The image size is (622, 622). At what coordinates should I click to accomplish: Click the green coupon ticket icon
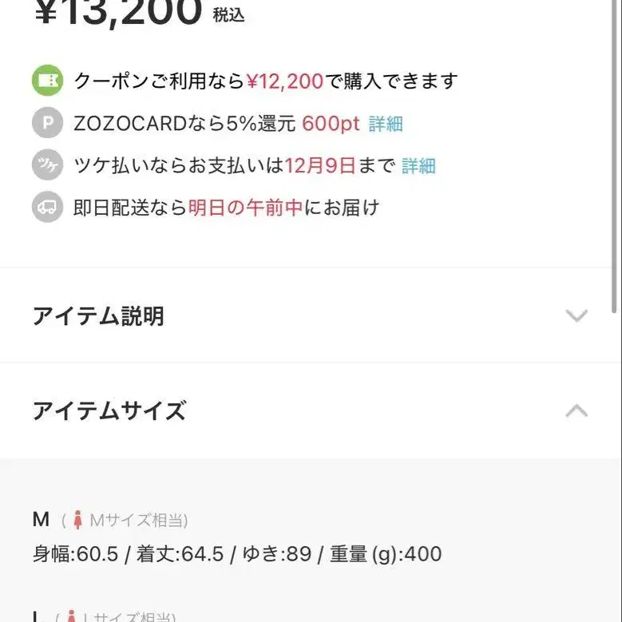[47, 81]
